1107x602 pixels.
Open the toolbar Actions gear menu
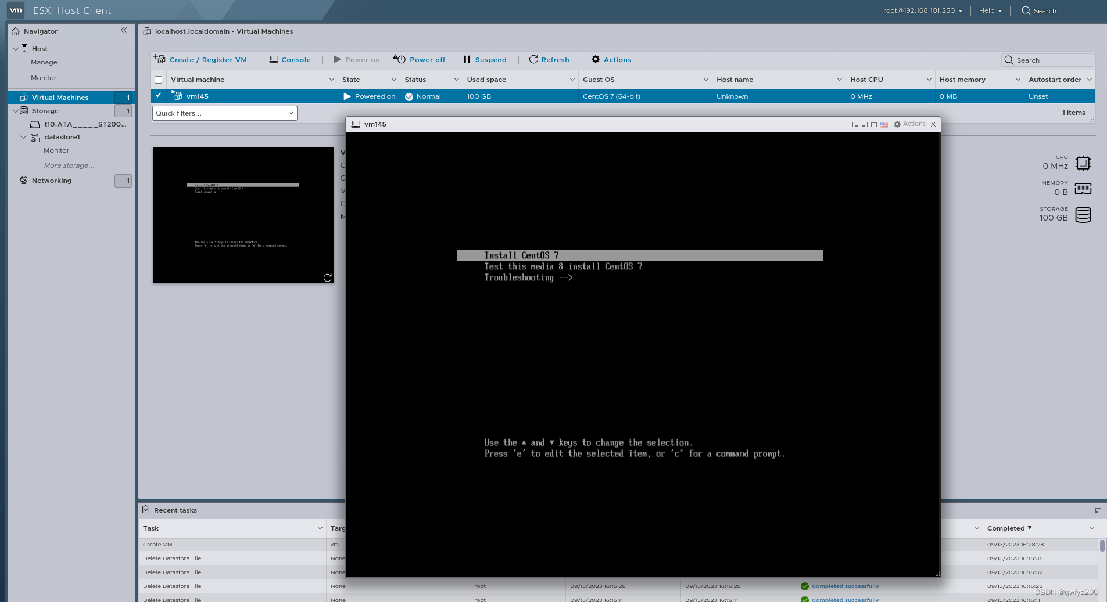(x=611, y=59)
